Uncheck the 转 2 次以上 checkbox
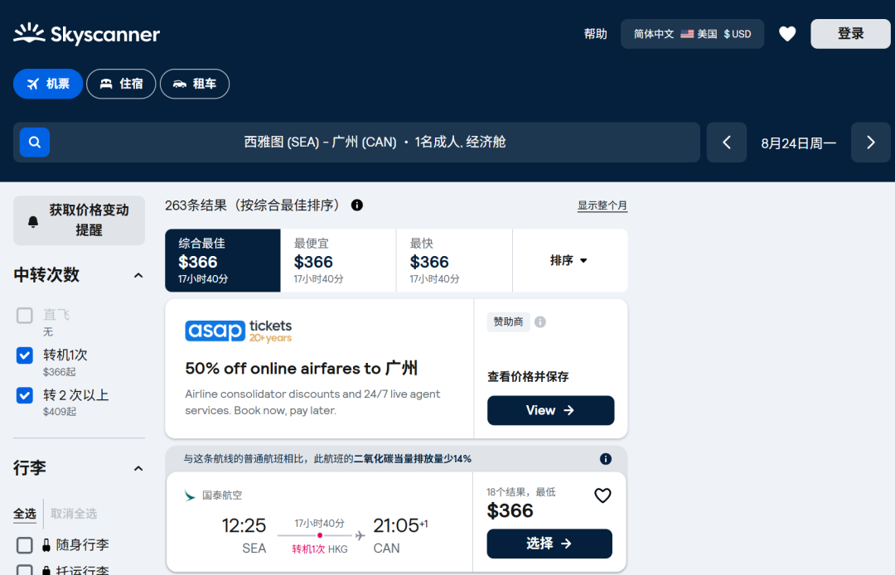The width and height of the screenshot is (895, 575). point(25,395)
